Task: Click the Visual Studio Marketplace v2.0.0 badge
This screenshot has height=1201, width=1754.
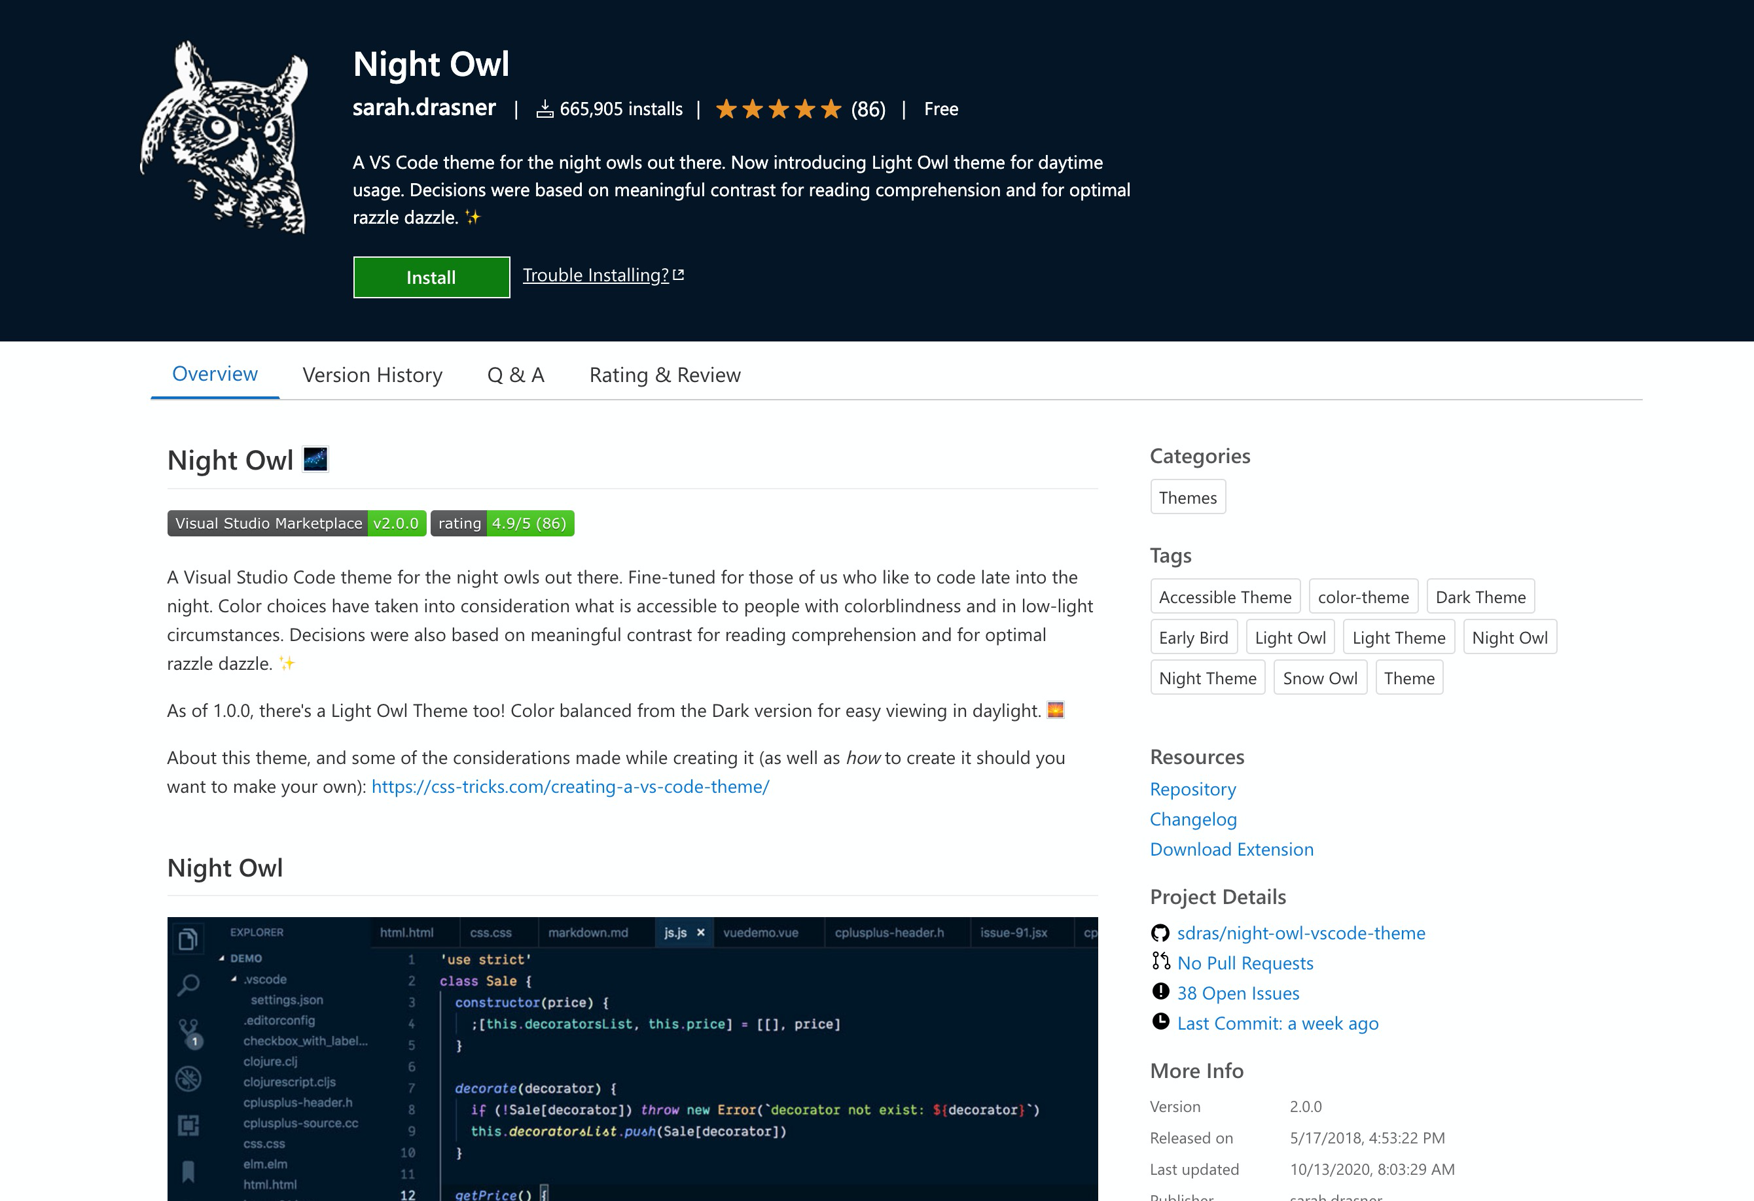Action: point(296,523)
